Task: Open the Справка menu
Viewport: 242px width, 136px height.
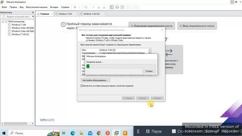Action: click(x=65, y=7)
